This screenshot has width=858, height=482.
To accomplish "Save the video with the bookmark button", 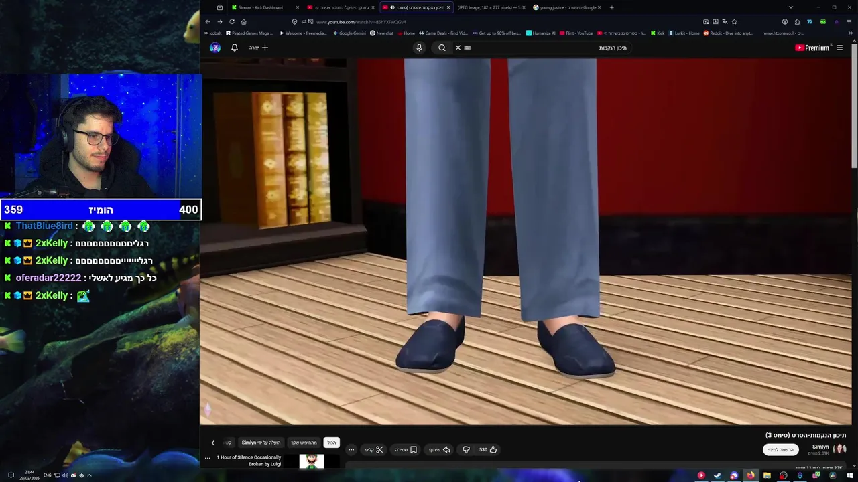I will [406, 450].
